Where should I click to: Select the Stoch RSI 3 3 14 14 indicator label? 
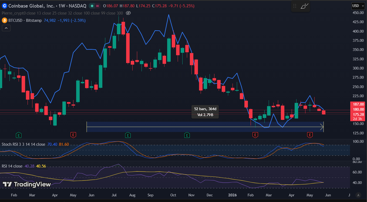click(23, 144)
